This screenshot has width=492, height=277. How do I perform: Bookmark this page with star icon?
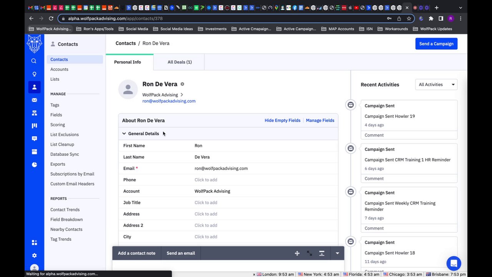[409, 18]
